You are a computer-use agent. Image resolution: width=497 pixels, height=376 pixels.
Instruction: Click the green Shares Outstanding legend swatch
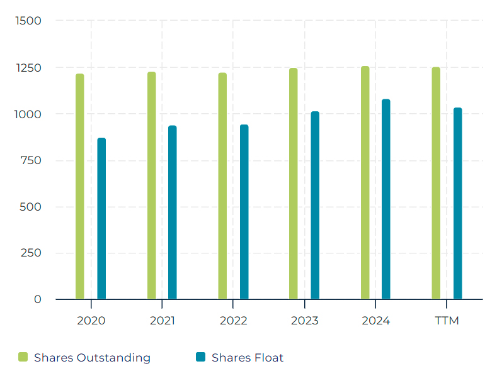pyautogui.click(x=23, y=357)
